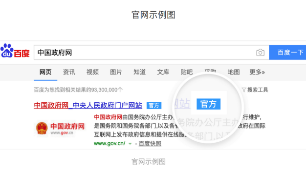Click the 搜索工具 filter icon

coord(244,90)
